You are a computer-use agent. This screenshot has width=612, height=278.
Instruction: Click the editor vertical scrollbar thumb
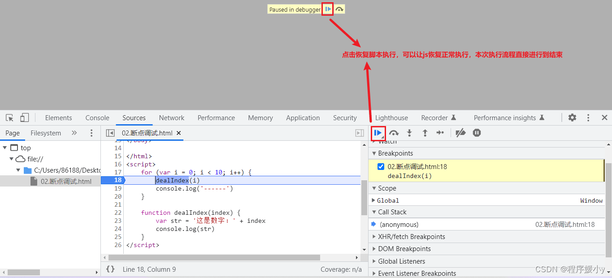[364, 197]
